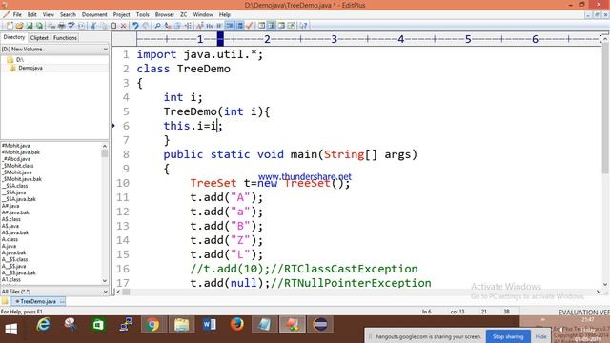This screenshot has height=343, width=610.
Task: Toggle the Line number display button
Action: click(x=240, y=26)
